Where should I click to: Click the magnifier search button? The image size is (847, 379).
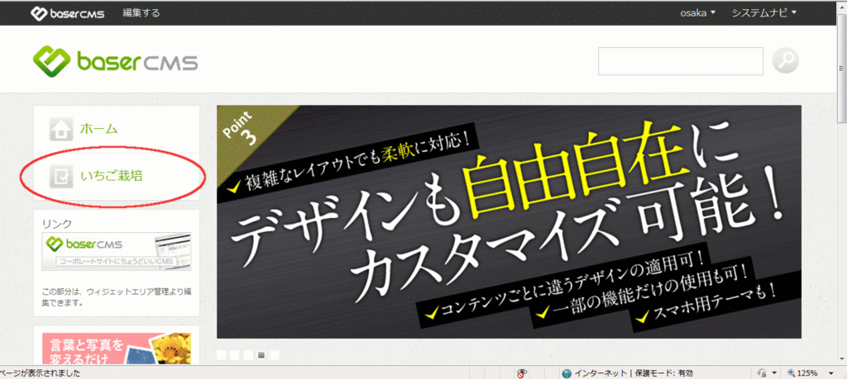(785, 60)
